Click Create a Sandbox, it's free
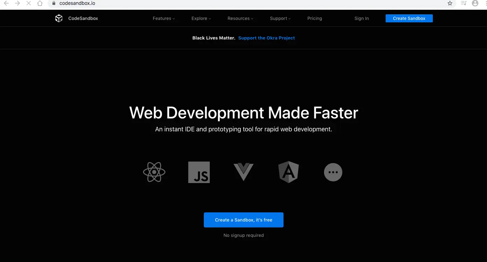This screenshot has width=487, height=262. (x=244, y=220)
